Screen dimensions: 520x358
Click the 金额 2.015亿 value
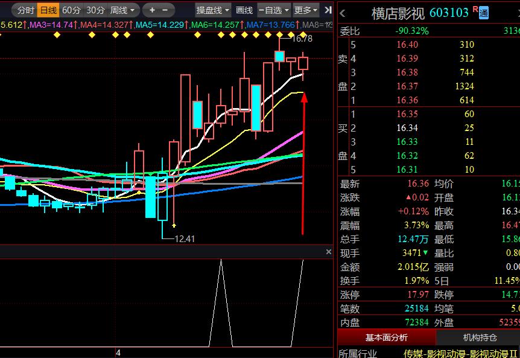click(x=413, y=267)
